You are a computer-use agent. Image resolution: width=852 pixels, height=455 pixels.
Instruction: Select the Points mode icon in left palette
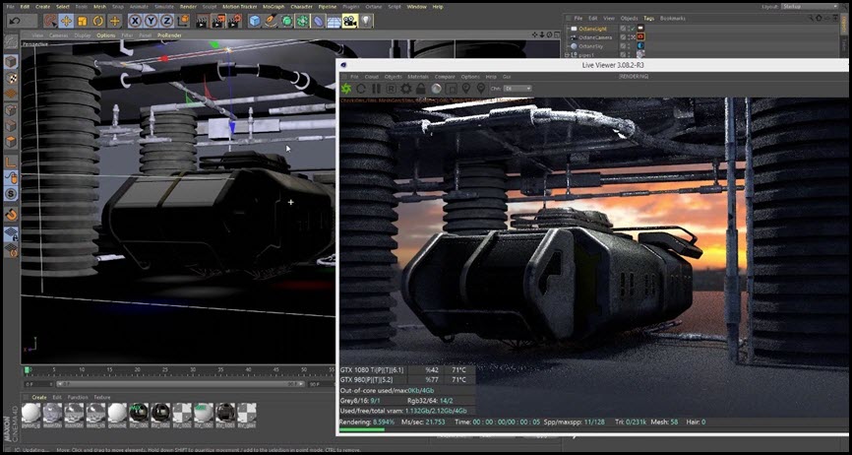(x=11, y=109)
